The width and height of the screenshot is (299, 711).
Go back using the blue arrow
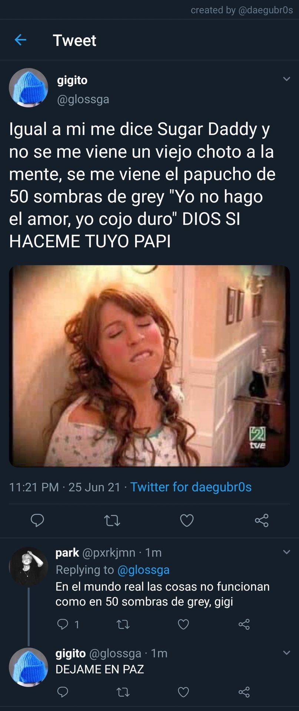click(x=20, y=40)
